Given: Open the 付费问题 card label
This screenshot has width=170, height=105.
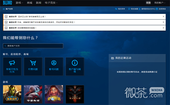Looking at the screenshot, I should coord(33,69).
